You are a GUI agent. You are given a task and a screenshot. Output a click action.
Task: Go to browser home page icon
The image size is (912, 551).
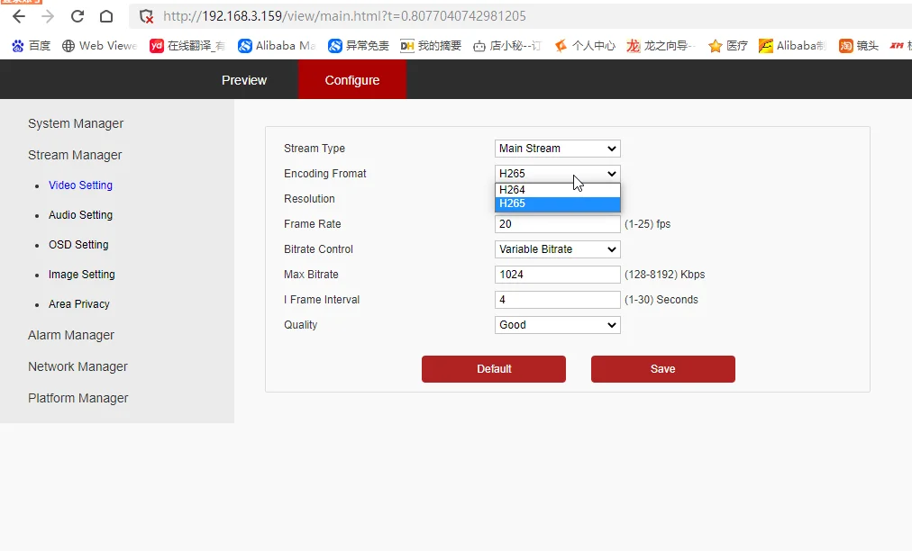(106, 16)
